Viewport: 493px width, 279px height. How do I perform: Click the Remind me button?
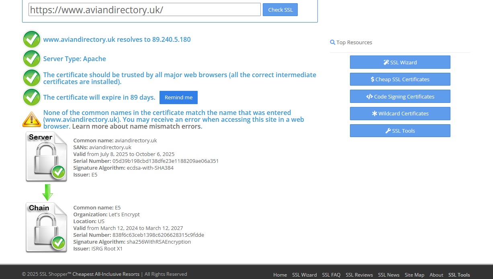tap(178, 97)
